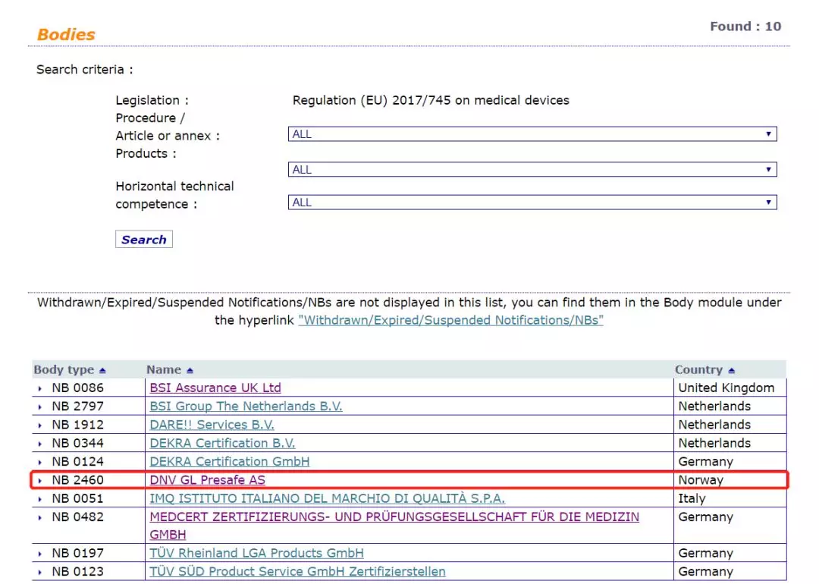Open Withdrawn/Expired/Suspended Notifications/NBs link

450,320
